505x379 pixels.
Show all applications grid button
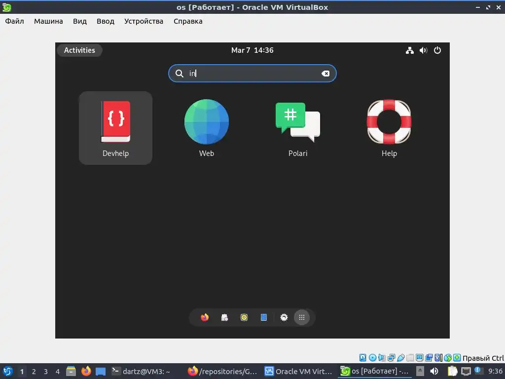pos(302,317)
